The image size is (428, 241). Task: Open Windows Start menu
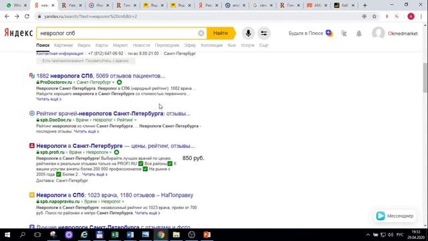(x=7, y=235)
